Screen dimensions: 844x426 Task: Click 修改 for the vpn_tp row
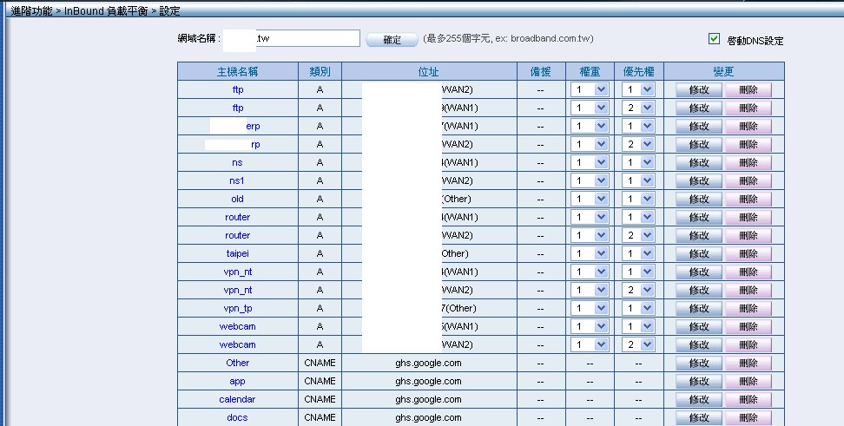(x=699, y=308)
